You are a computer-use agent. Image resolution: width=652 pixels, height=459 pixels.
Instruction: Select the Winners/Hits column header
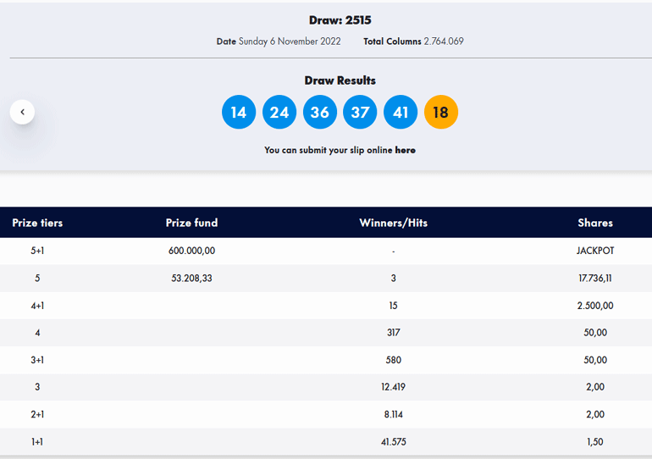tap(393, 223)
